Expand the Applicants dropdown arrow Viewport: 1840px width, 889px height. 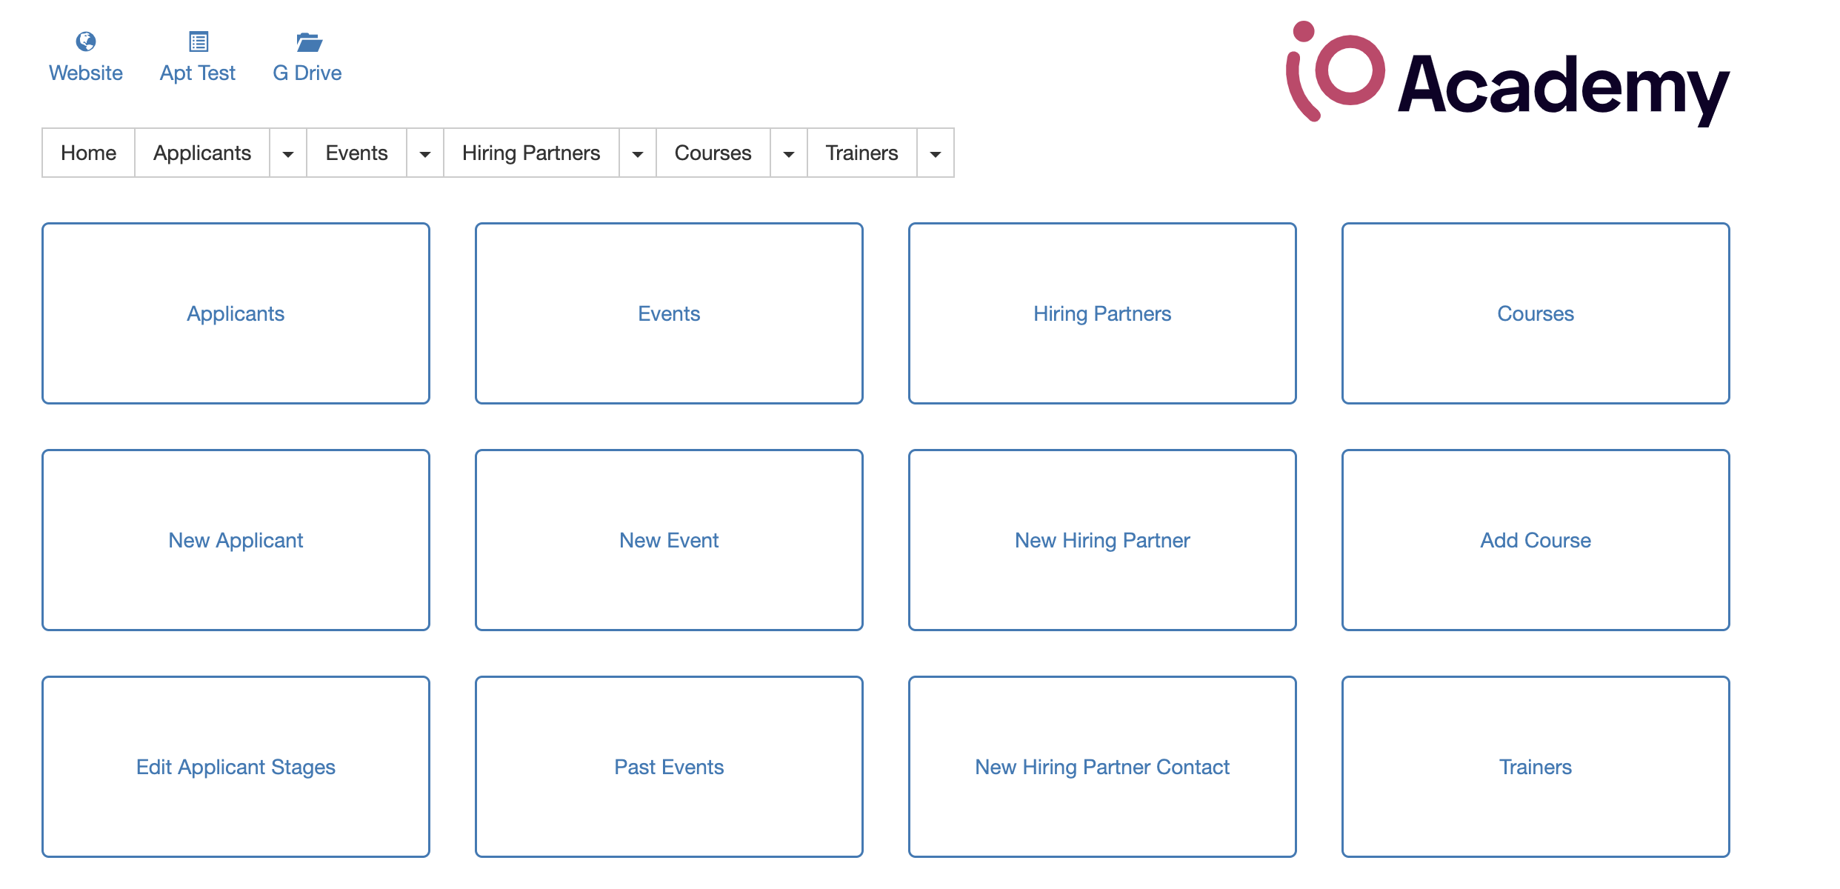pos(288,153)
